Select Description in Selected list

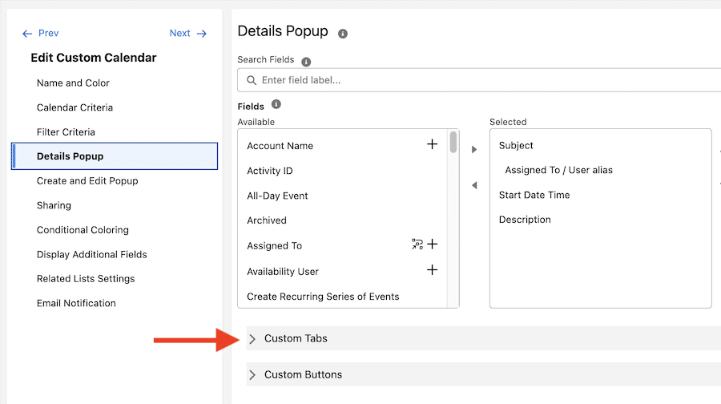tap(525, 220)
